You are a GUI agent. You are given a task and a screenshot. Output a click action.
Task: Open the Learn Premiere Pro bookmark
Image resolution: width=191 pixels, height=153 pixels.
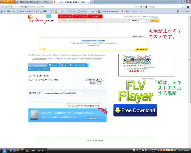tap(109, 11)
